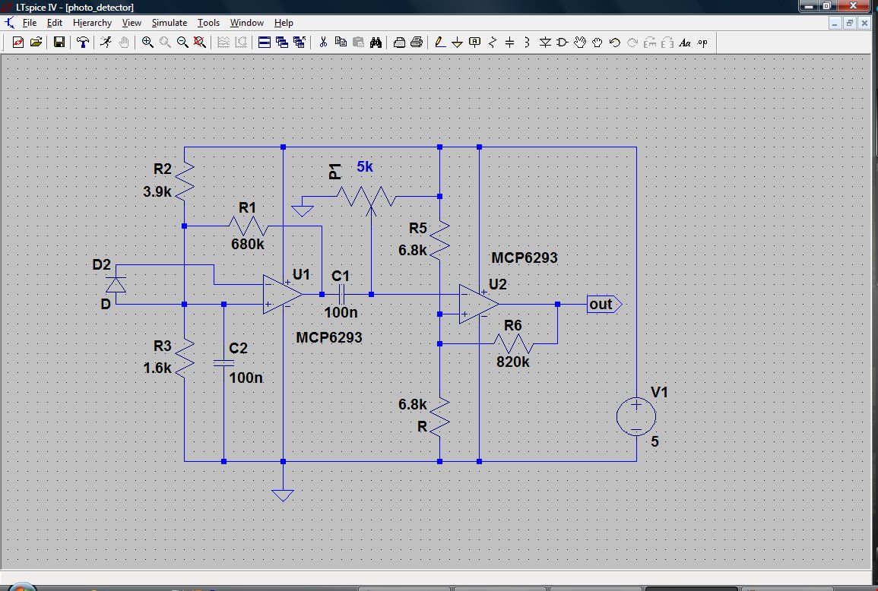Open the Window menu

[246, 22]
